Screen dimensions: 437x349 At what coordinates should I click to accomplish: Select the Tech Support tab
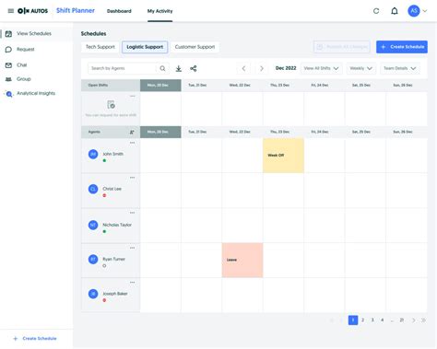(100, 47)
